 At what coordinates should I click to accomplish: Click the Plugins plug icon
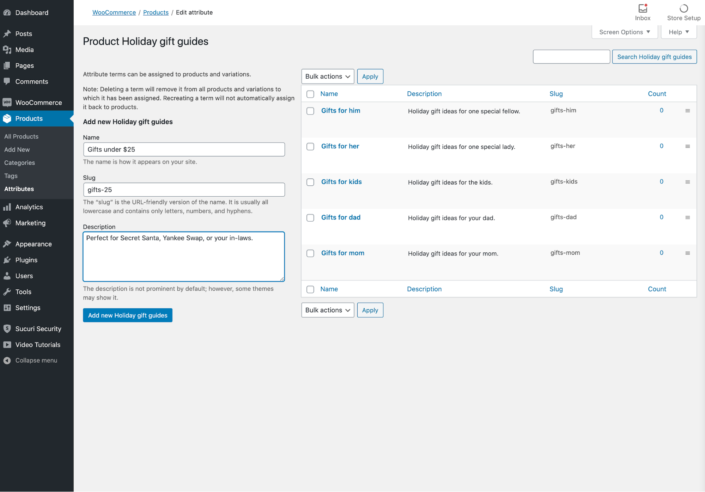click(7, 260)
